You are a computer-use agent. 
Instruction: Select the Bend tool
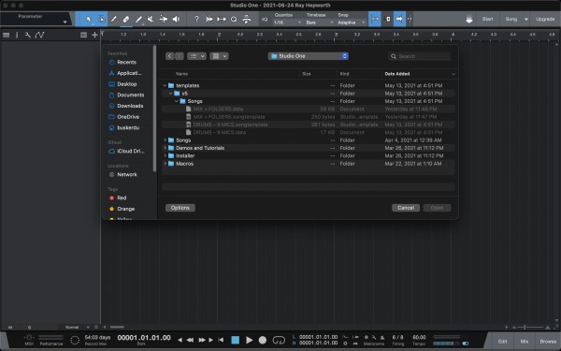coord(163,19)
